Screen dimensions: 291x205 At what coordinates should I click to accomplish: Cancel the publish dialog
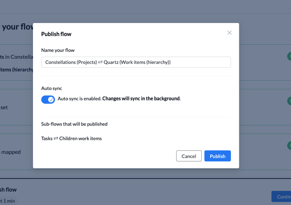click(x=189, y=156)
